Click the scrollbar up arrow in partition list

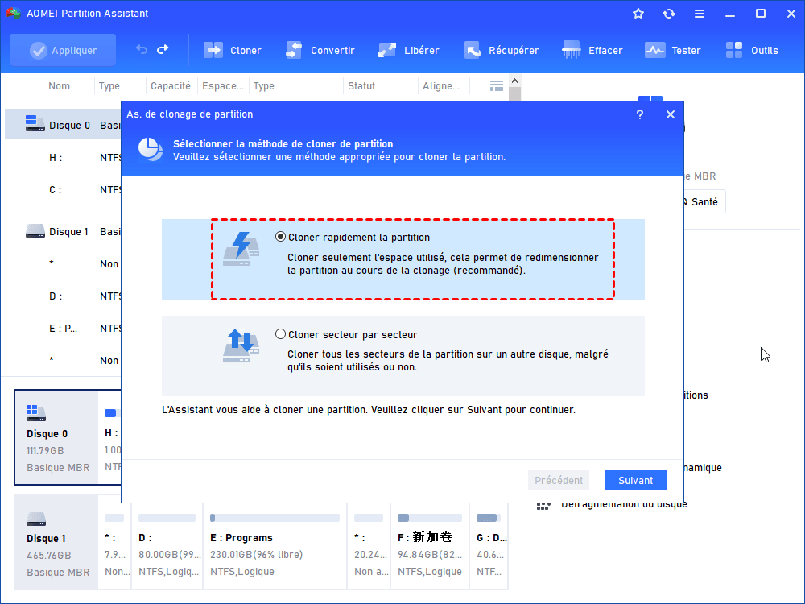coord(515,81)
